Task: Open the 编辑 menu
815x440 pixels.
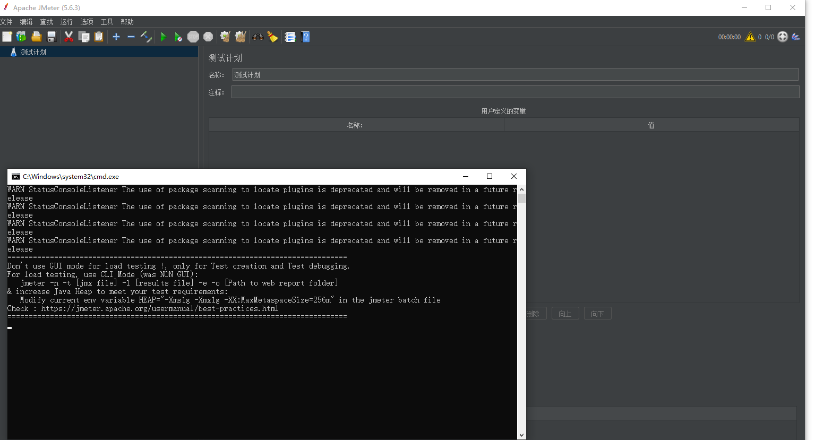Action: (26, 22)
